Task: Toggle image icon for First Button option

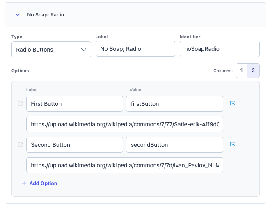Action: (x=233, y=103)
